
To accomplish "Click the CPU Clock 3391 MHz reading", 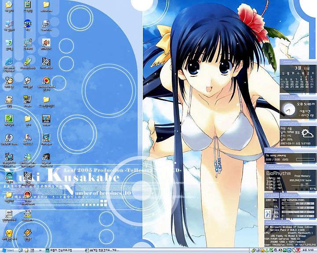I will pyautogui.click(x=271, y=200).
